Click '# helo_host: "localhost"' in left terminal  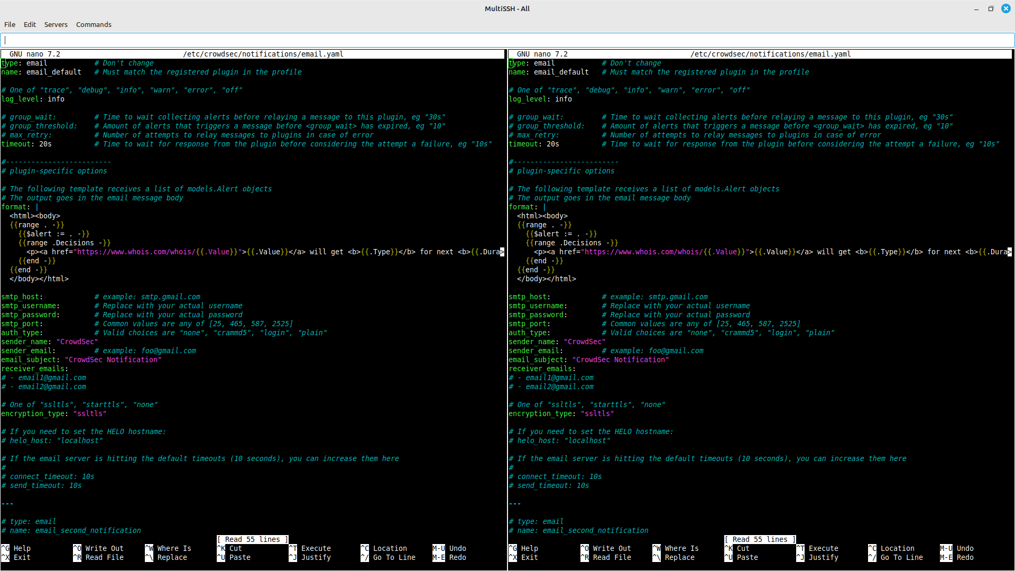[52, 440]
